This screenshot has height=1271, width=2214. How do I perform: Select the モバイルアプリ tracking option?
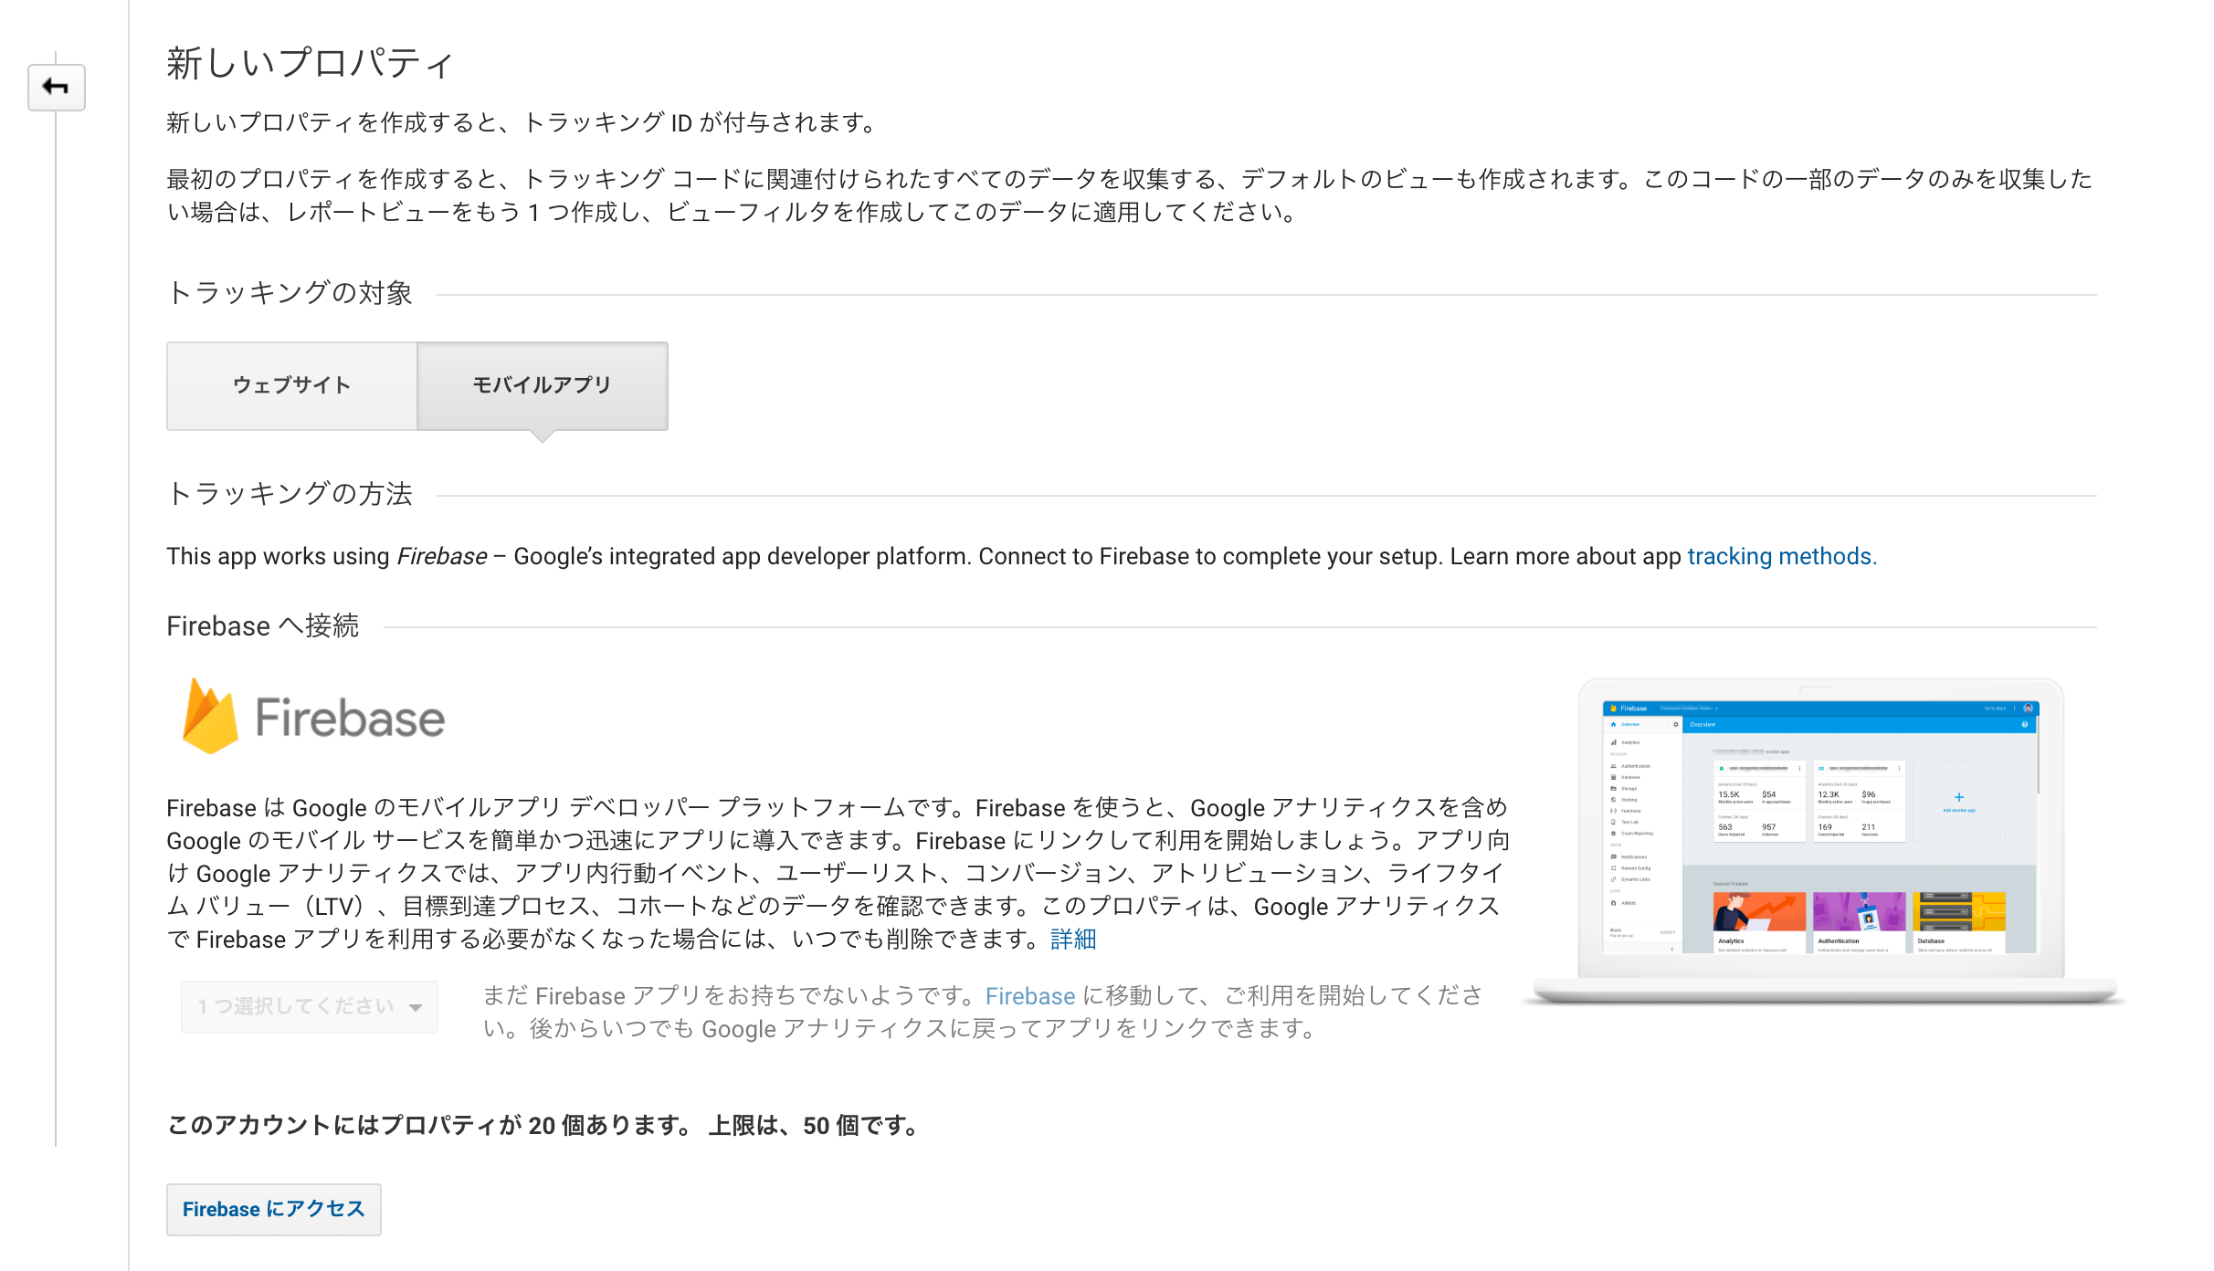pos(543,385)
